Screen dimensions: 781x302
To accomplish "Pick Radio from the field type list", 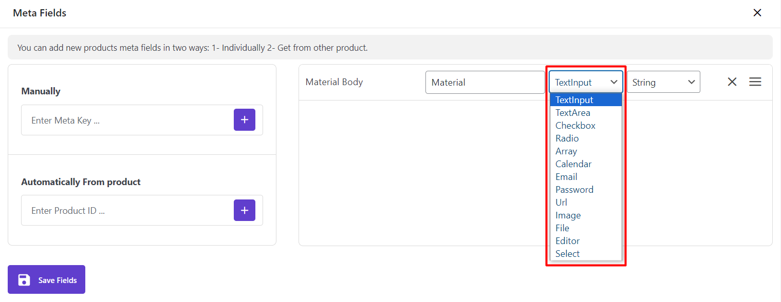I will point(567,138).
